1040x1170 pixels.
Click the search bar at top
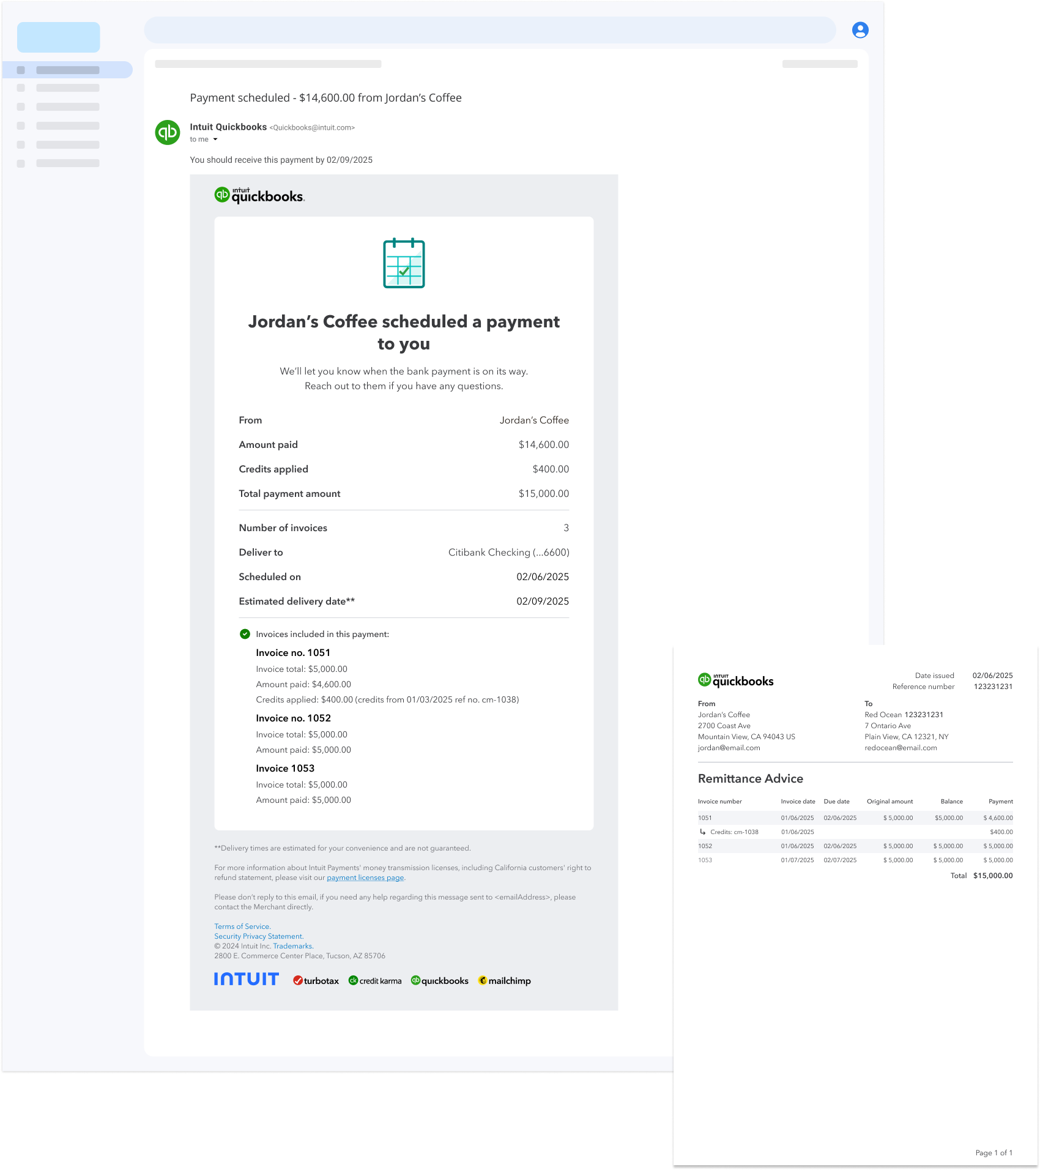490,30
